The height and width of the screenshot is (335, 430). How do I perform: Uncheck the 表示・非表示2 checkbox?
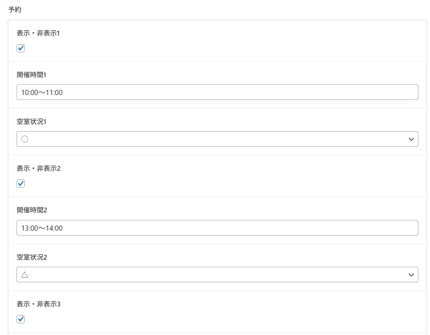click(21, 184)
